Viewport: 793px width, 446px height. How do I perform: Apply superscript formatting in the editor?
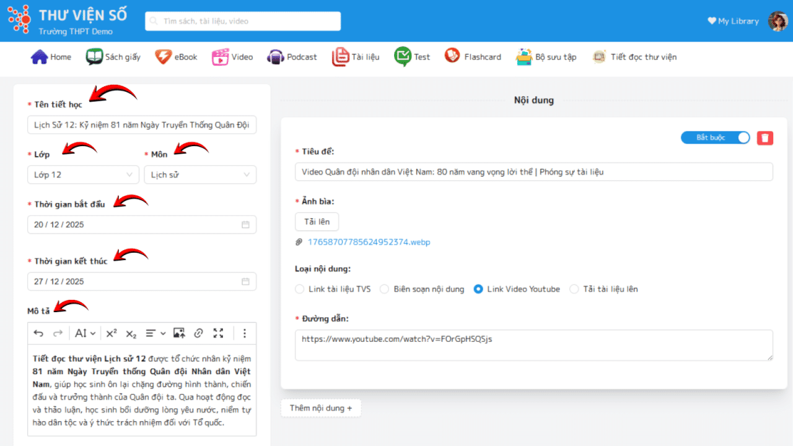coord(112,333)
